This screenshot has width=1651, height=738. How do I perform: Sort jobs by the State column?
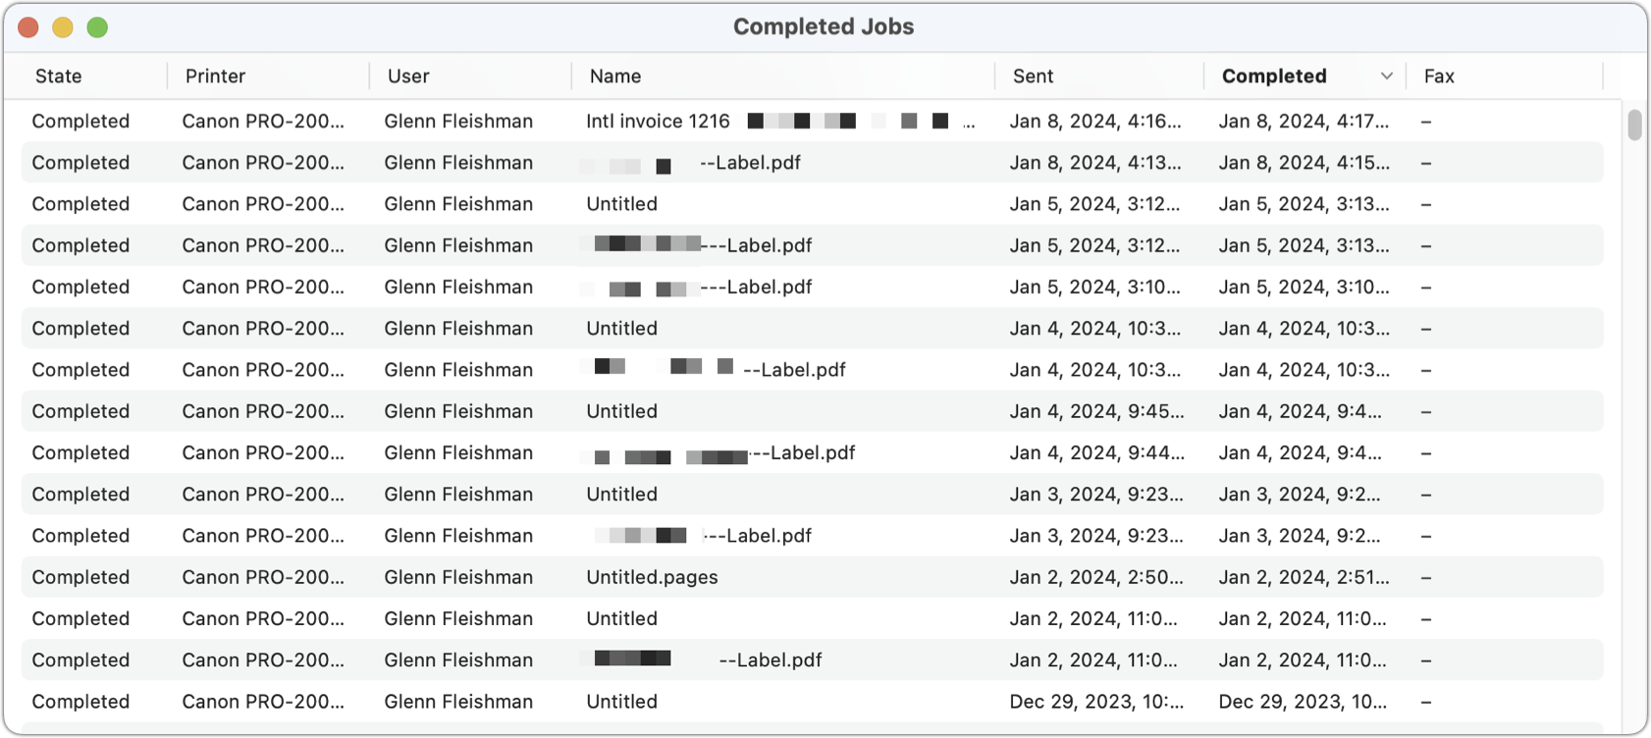(x=58, y=76)
